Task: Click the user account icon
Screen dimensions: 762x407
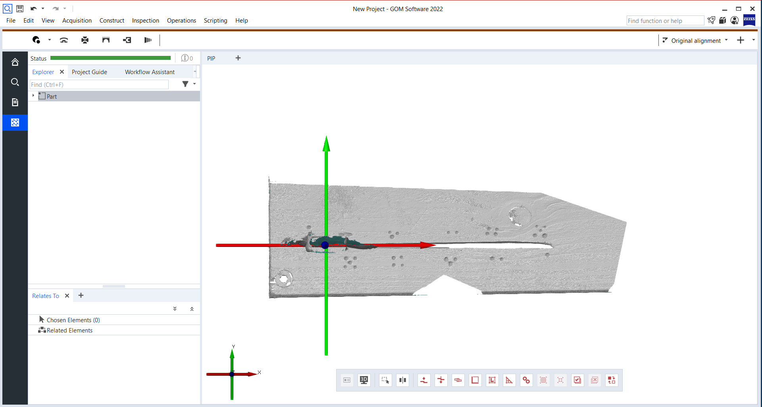Action: [x=735, y=20]
